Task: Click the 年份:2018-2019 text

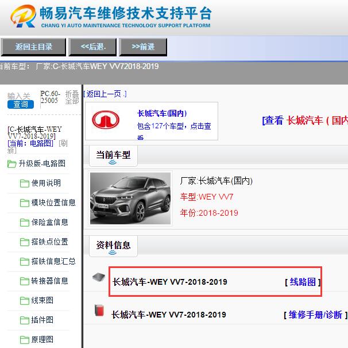Action: pyautogui.click(x=209, y=213)
